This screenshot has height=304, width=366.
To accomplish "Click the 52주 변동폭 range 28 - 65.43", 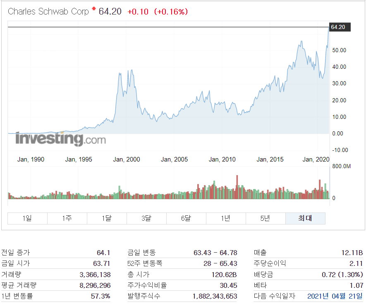I will pyautogui.click(x=220, y=263).
